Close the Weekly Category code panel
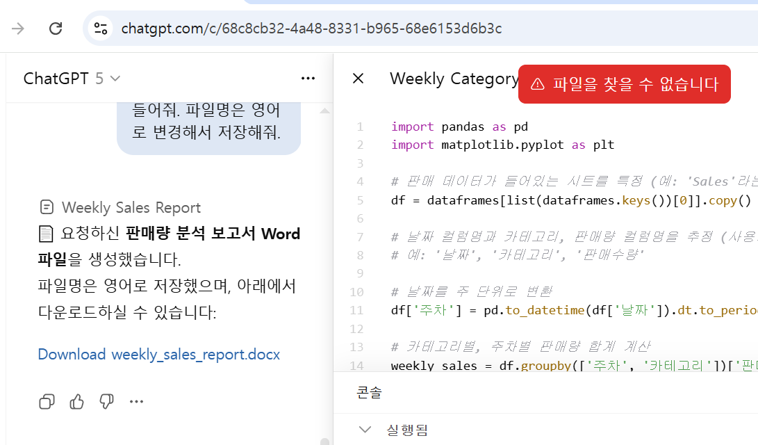Image resolution: width=758 pixels, height=445 pixels. (x=359, y=79)
